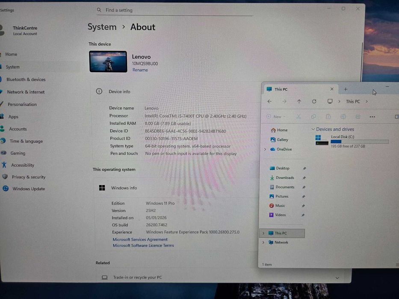Click This PC in Explorer address bar
The width and height of the screenshot is (399, 299).
pyautogui.click(x=353, y=102)
